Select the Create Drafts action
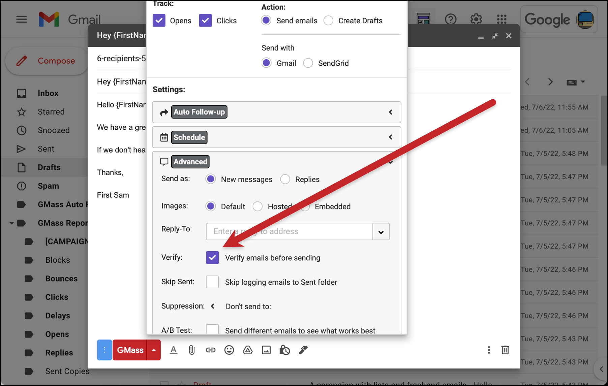The height and width of the screenshot is (386, 608). coord(328,21)
